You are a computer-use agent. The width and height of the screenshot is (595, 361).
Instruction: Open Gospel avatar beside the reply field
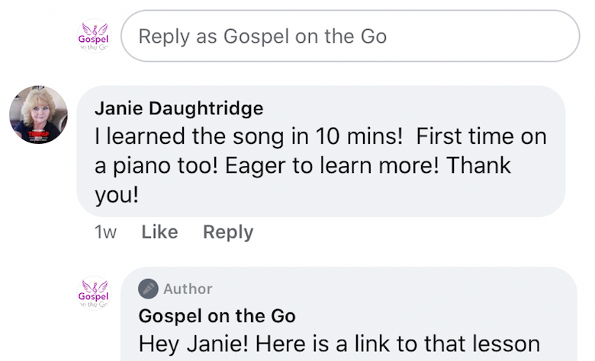[x=94, y=36]
